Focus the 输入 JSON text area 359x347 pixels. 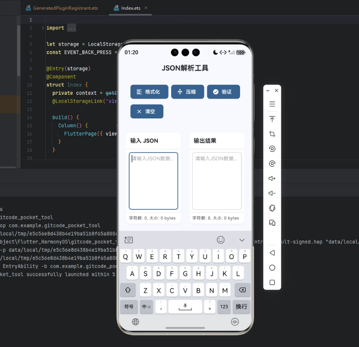point(154,181)
